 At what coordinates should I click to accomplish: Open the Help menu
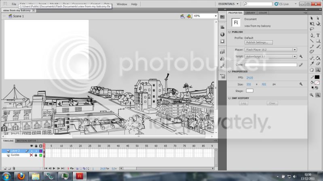tap(134, 4)
